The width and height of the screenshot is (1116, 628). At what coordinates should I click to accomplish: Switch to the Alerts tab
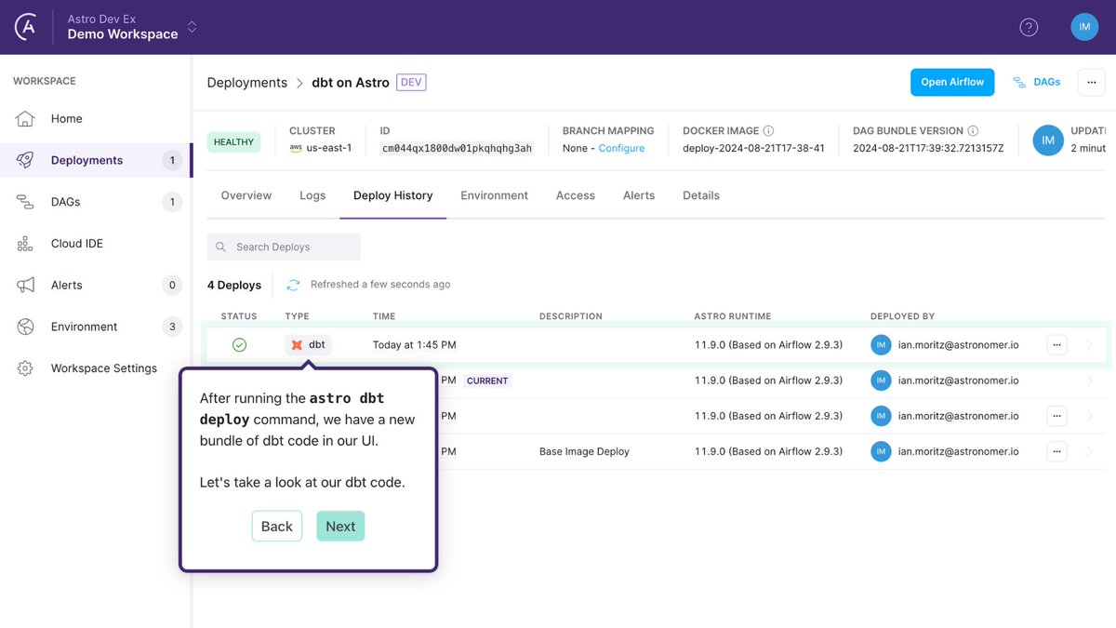click(639, 195)
